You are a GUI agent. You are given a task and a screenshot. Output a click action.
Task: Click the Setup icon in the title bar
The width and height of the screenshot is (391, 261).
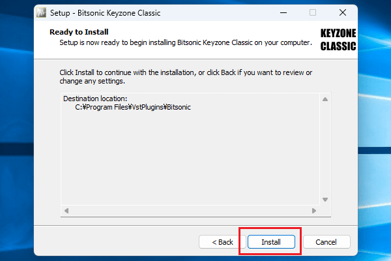[41, 12]
